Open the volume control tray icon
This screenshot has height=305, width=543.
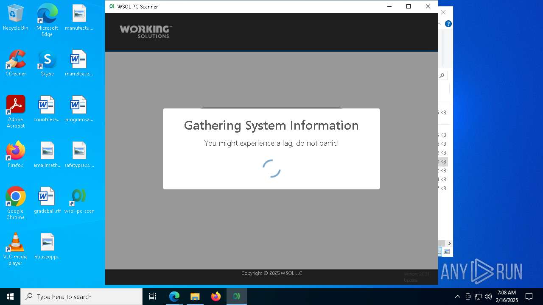click(488, 297)
